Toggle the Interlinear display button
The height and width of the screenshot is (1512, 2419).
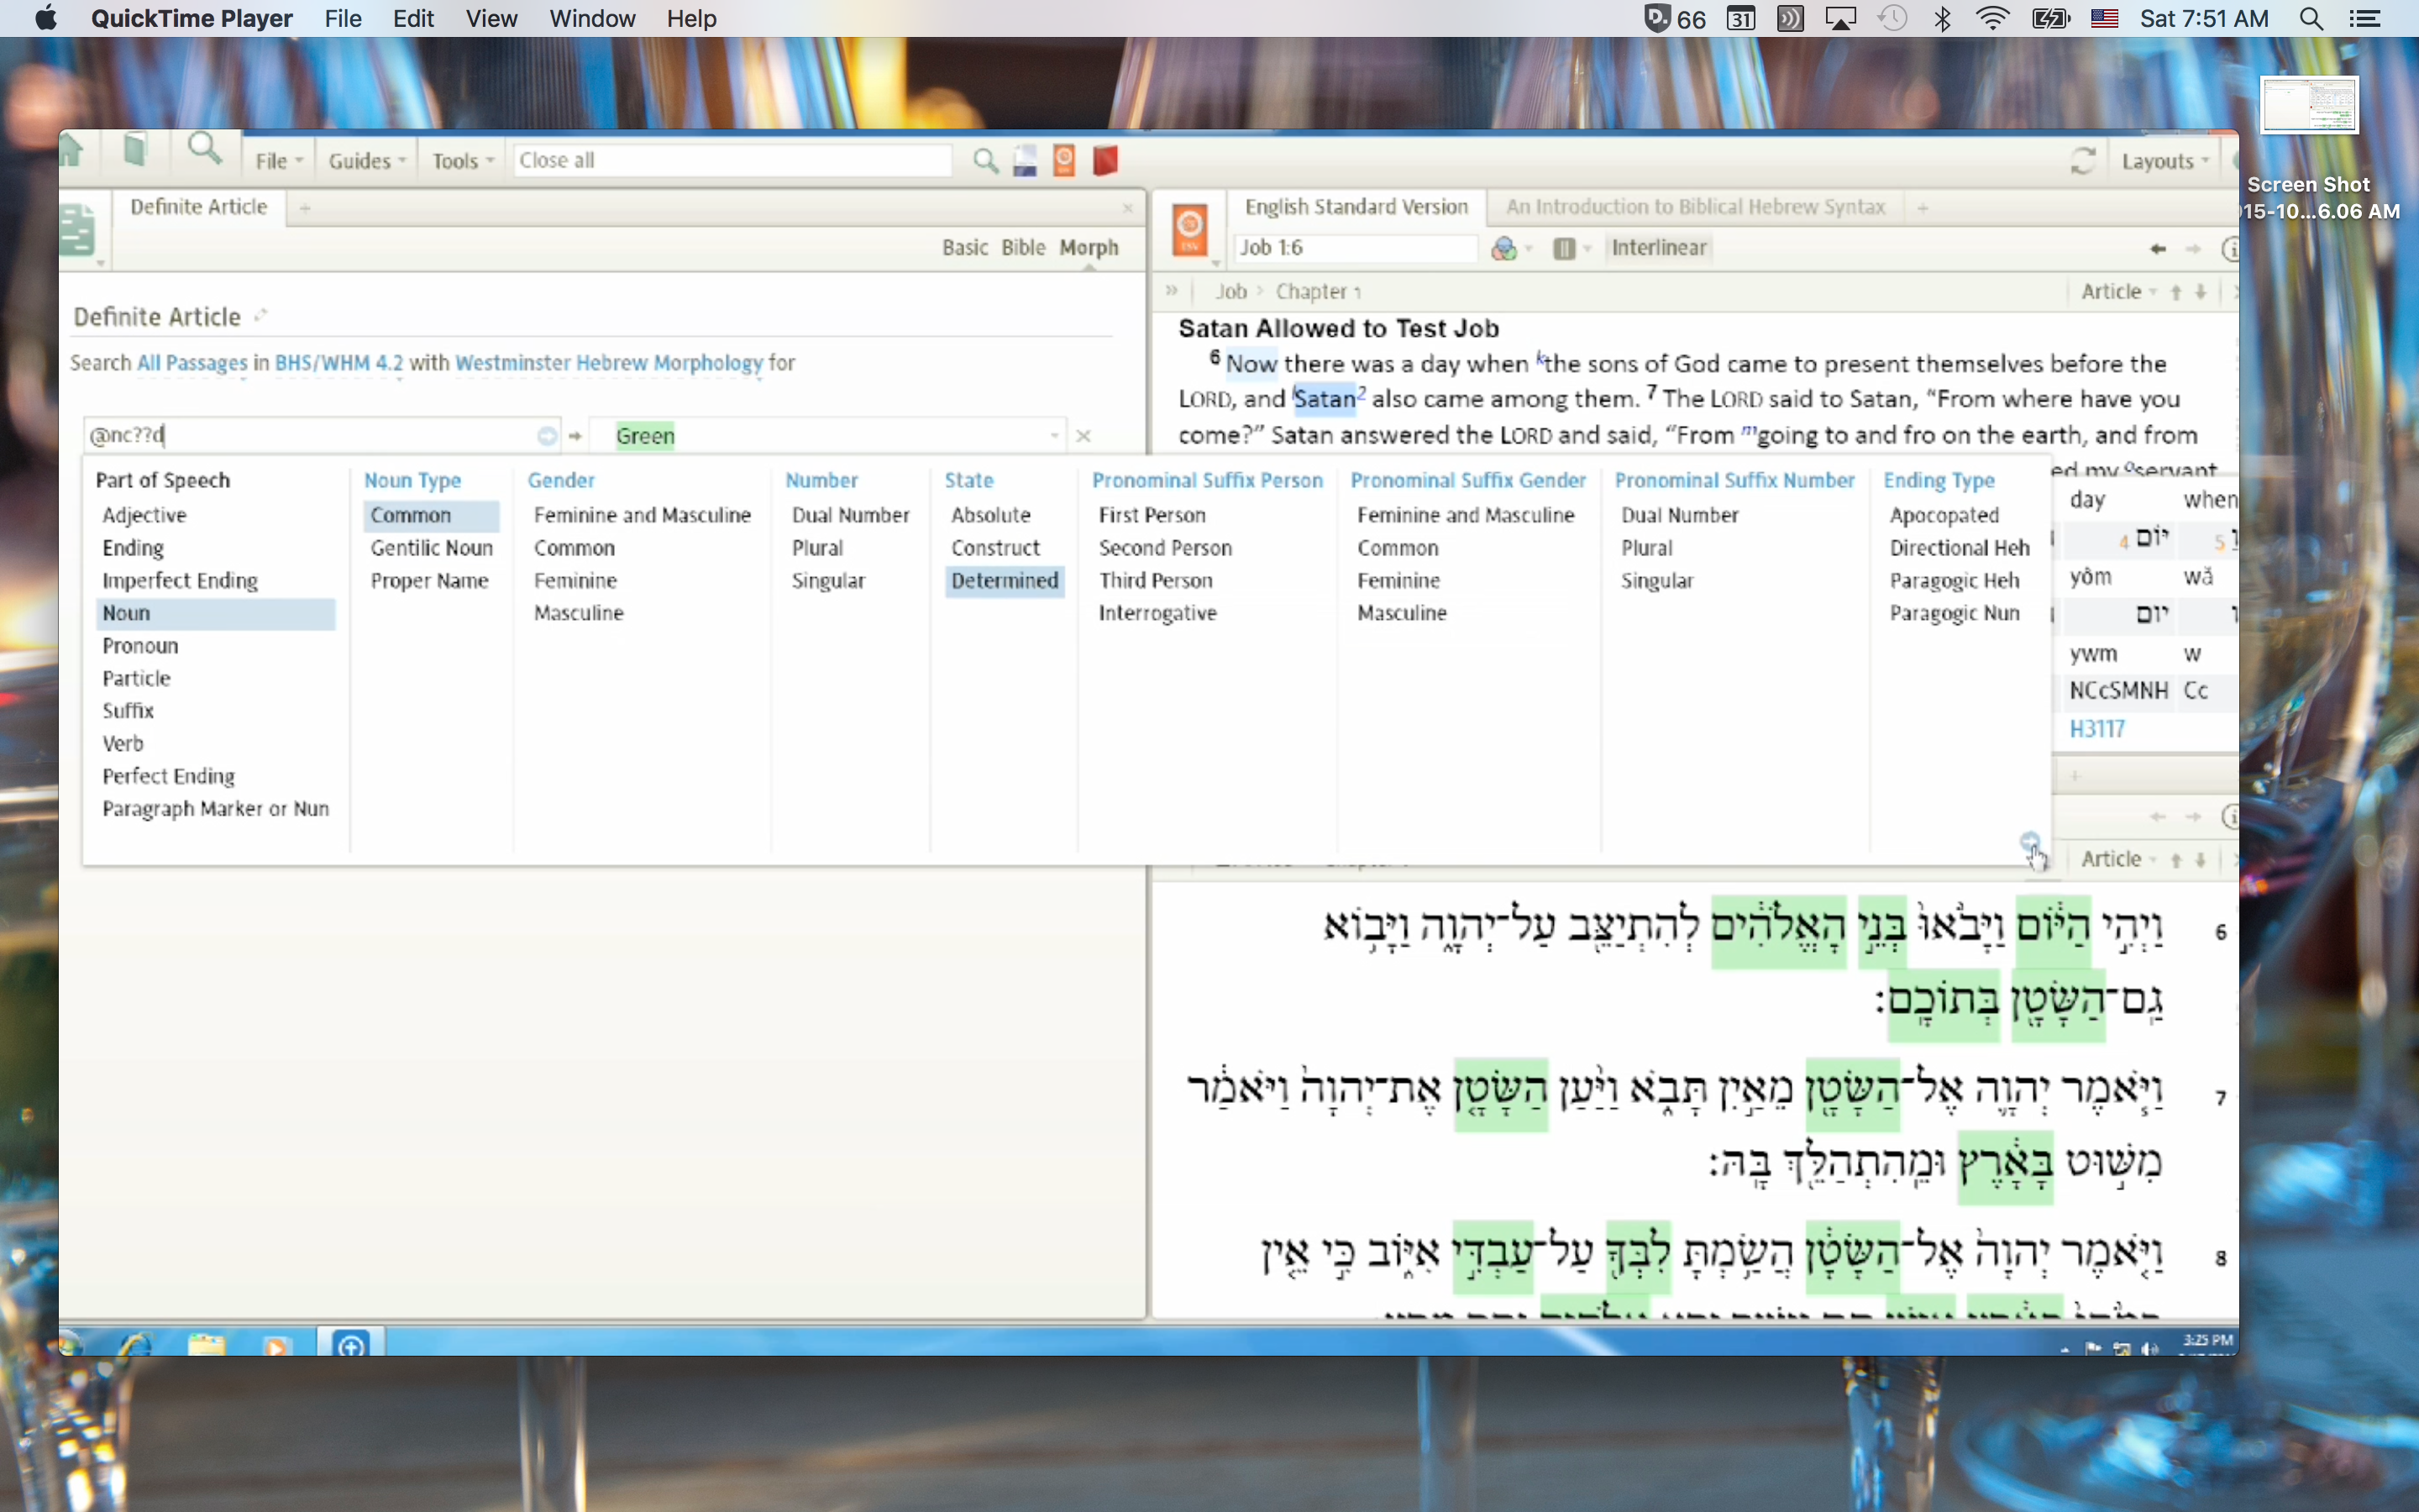pos(1658,248)
